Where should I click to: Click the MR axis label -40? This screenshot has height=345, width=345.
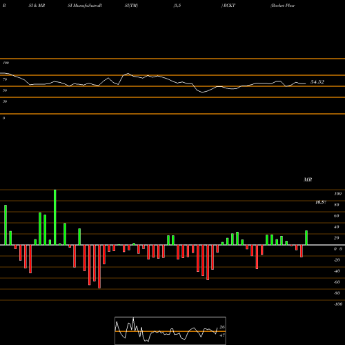tap(337, 271)
